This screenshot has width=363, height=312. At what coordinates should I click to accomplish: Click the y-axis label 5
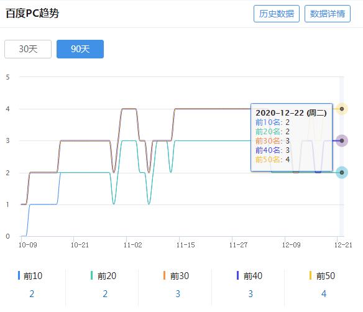[x=8, y=77]
